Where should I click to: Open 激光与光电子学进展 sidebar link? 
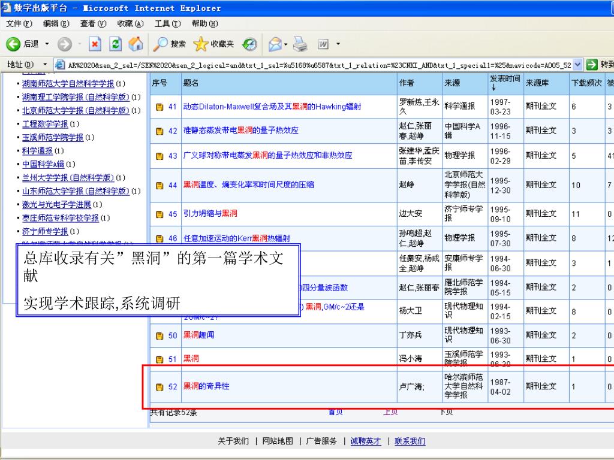[56, 205]
